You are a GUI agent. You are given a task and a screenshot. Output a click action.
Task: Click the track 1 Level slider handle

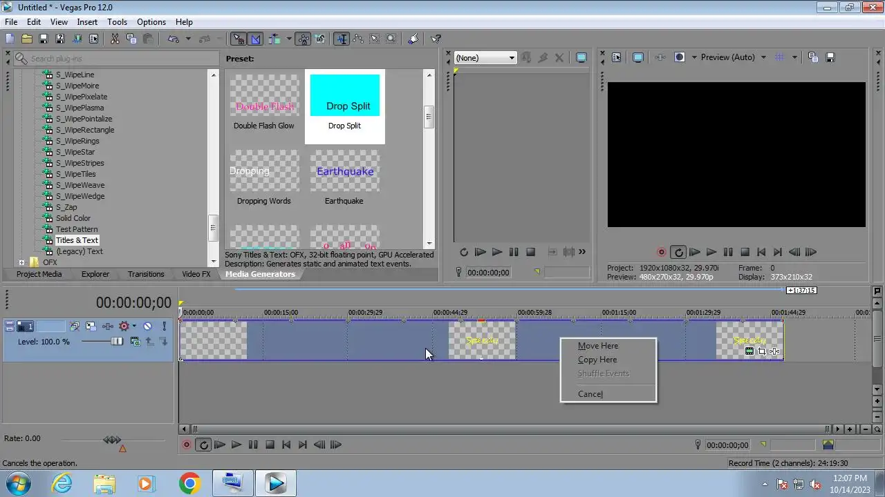(x=117, y=342)
